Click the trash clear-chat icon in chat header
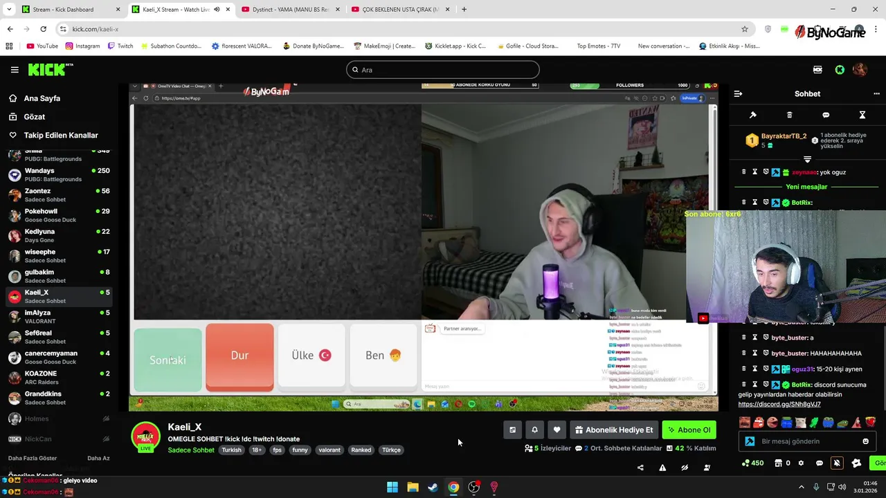The height and width of the screenshot is (498, 886). click(789, 115)
